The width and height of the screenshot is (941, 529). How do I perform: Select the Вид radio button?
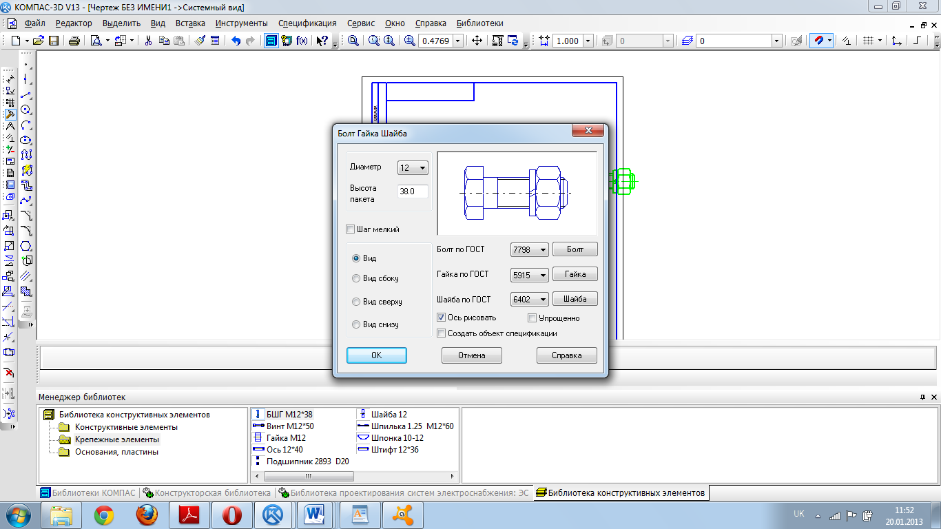pos(356,258)
